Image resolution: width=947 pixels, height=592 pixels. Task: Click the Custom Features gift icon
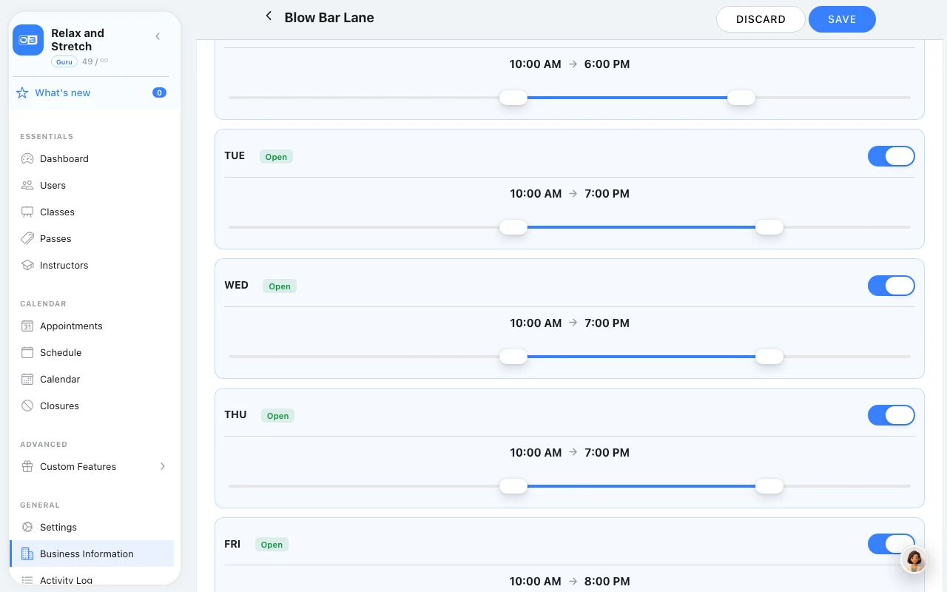[27, 466]
